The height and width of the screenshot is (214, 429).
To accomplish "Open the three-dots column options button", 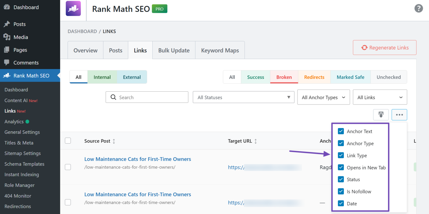I will 399,115.
